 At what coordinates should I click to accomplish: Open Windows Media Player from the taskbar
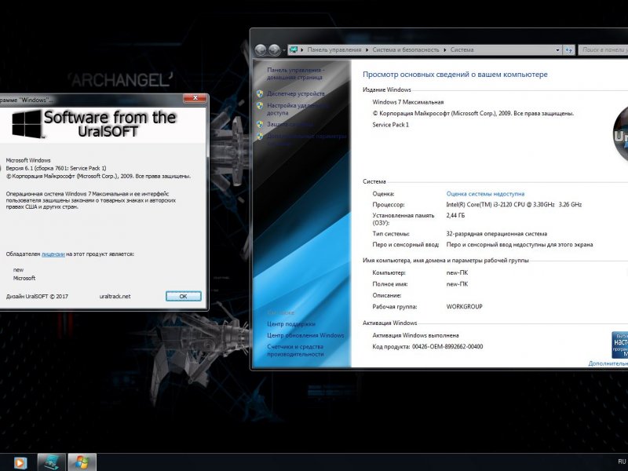[20, 463]
